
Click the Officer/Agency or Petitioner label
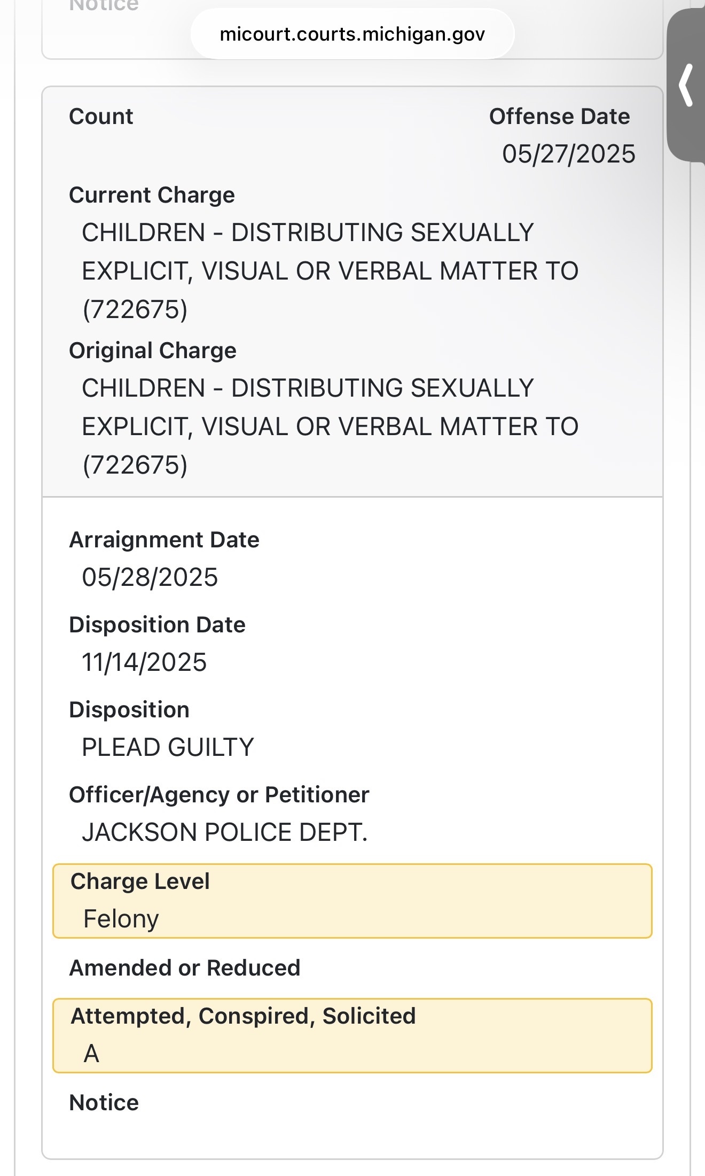(219, 795)
